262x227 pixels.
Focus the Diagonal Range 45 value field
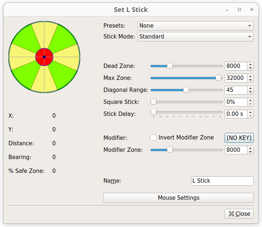coord(236,90)
